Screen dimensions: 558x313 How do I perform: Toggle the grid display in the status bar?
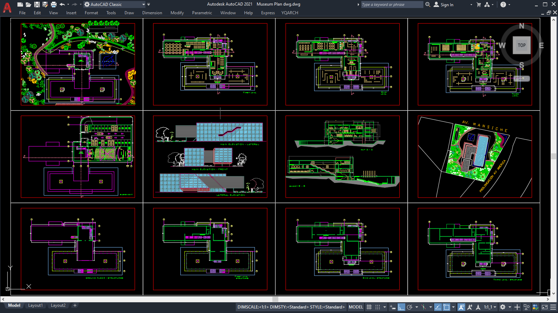pos(369,307)
